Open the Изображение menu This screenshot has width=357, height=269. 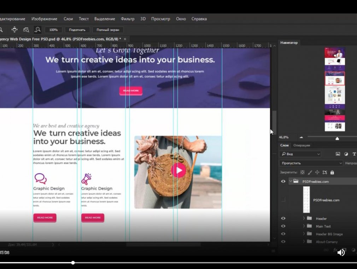coord(45,19)
